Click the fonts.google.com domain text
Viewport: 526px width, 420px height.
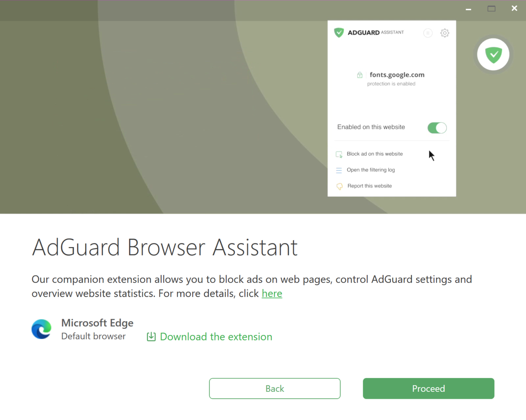tap(397, 75)
